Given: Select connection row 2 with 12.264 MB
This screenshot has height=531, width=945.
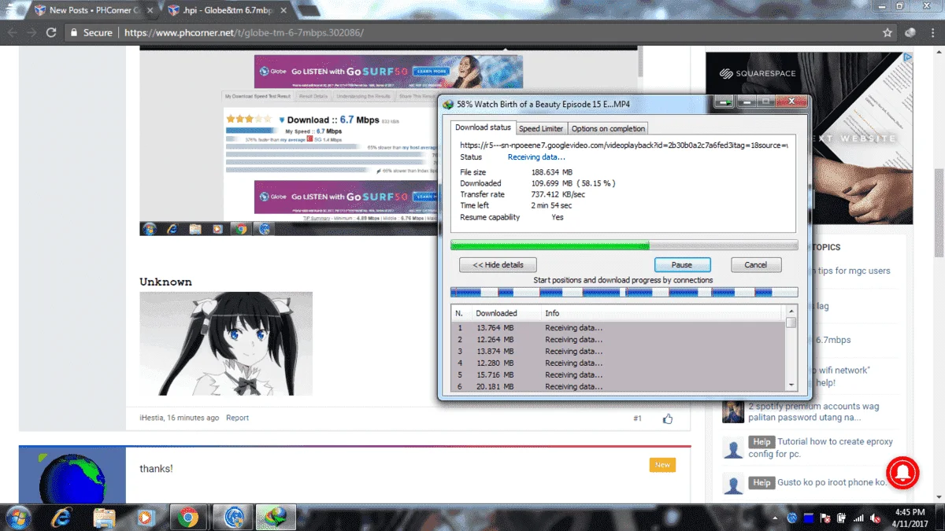Looking at the screenshot, I should [x=617, y=339].
